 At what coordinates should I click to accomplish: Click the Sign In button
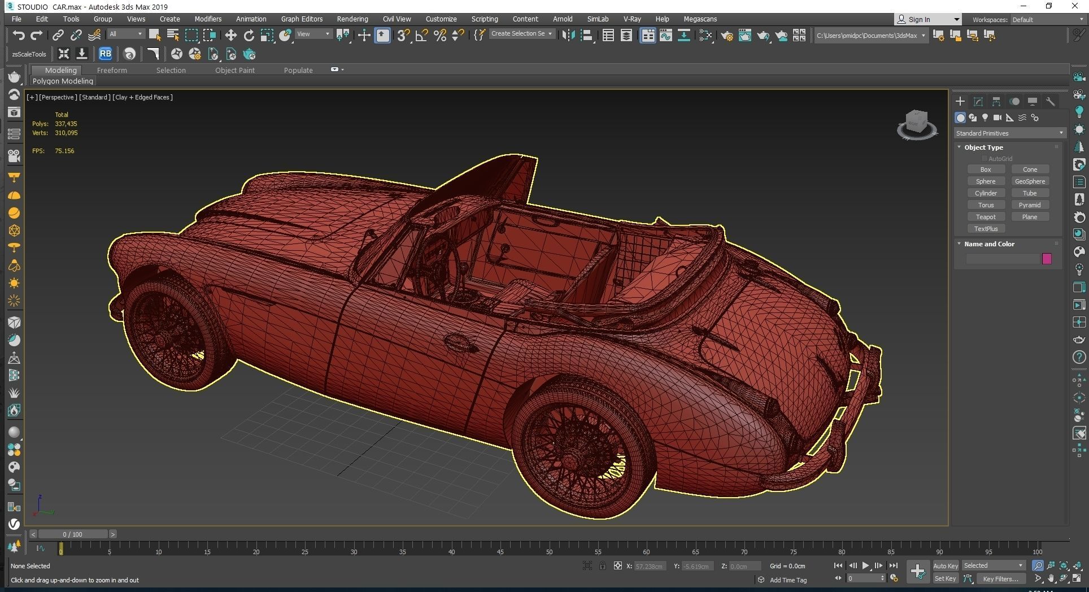click(927, 19)
